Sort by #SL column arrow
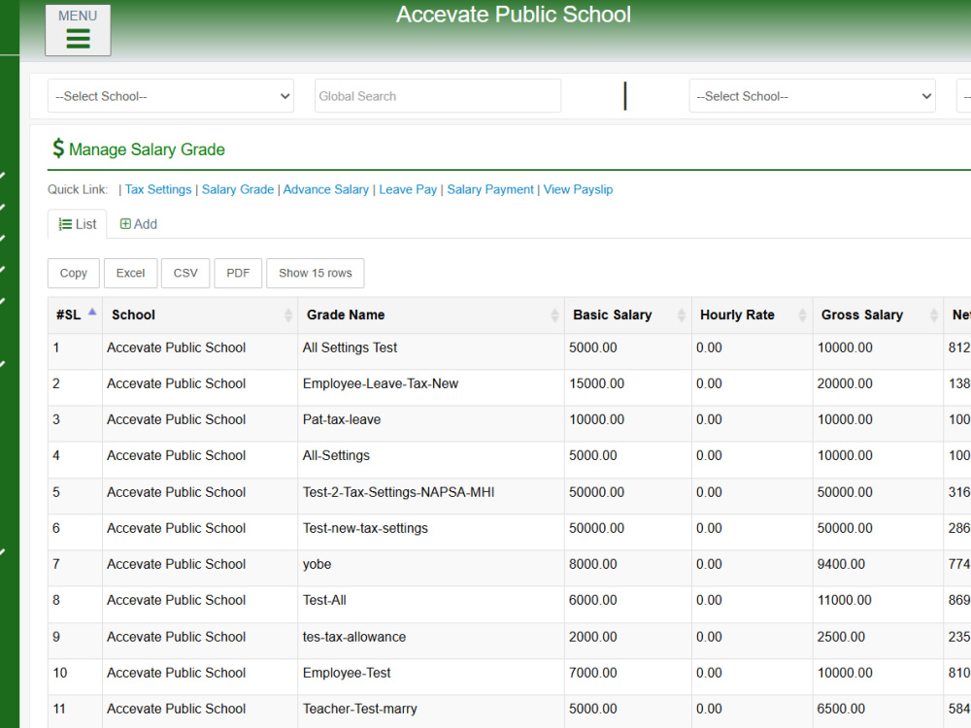Screen dimensions: 971x728 pos(92,312)
